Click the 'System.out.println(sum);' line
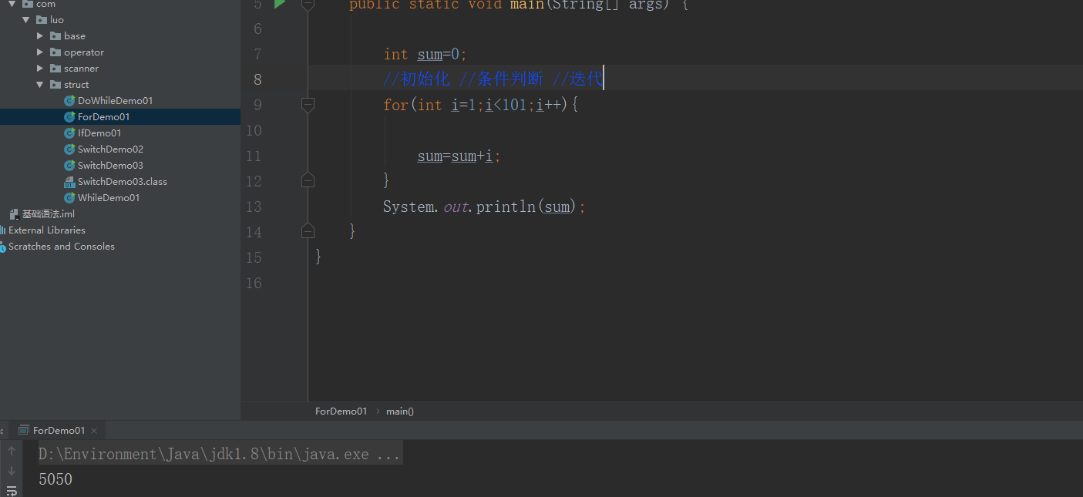Image resolution: width=1083 pixels, height=497 pixels. [485, 207]
